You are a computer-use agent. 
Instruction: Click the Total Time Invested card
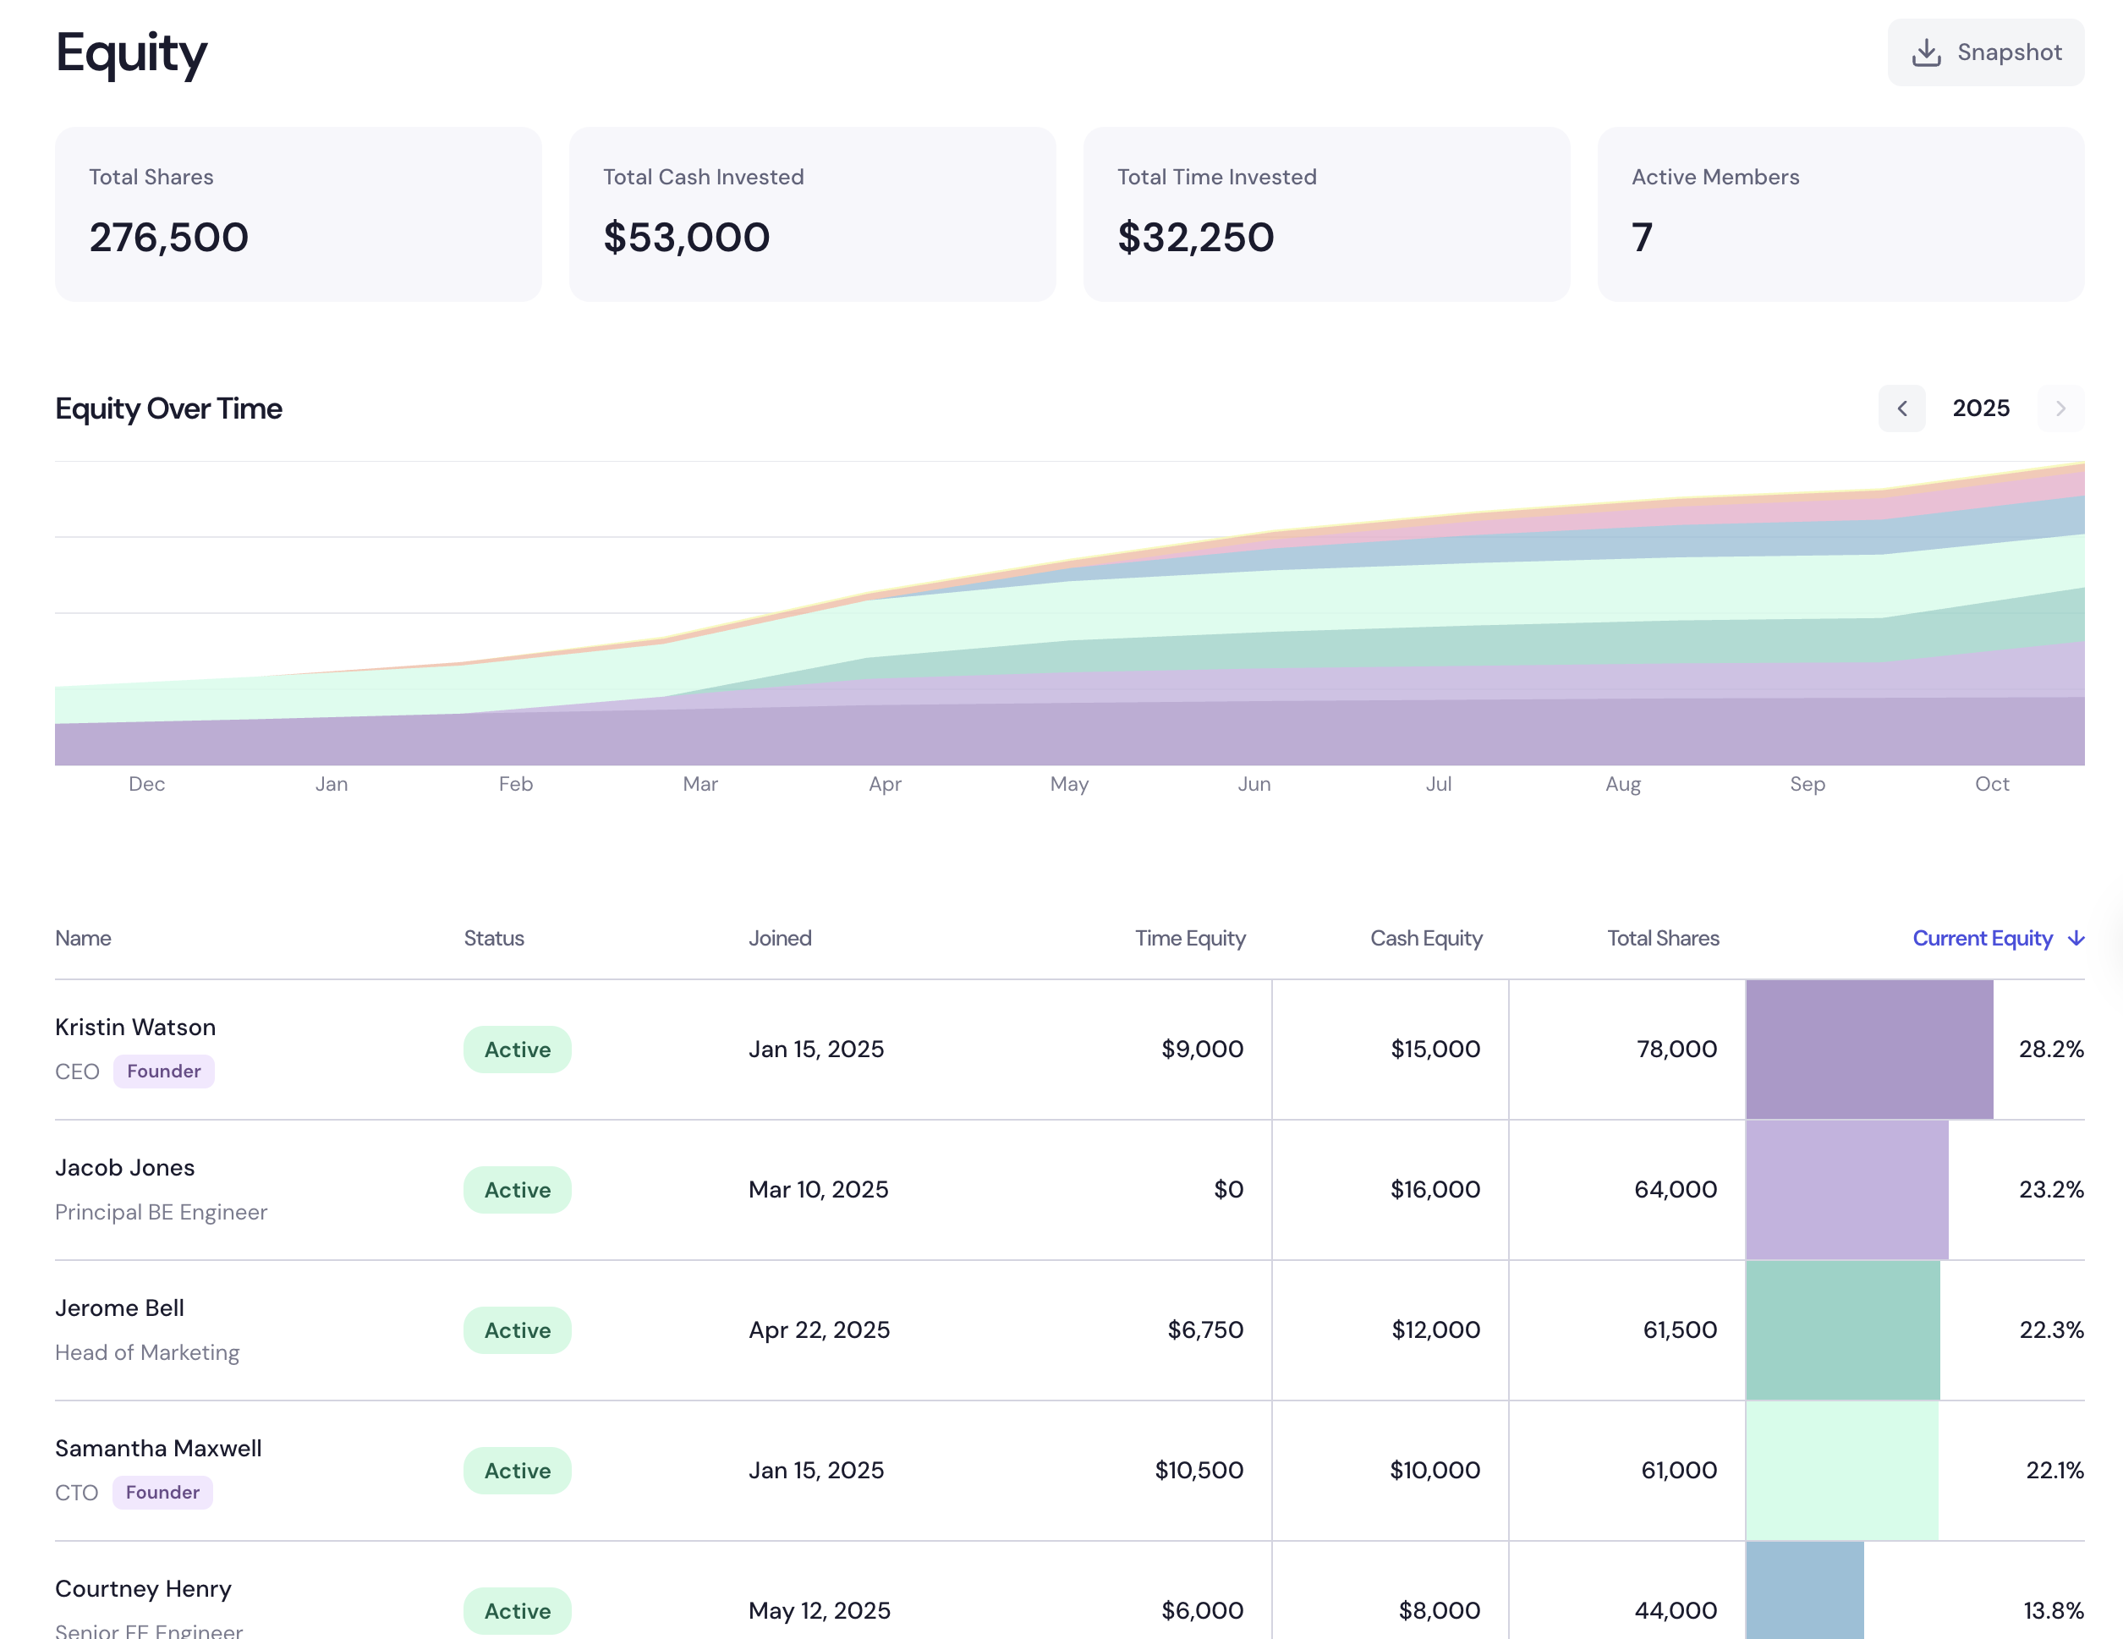(x=1327, y=214)
